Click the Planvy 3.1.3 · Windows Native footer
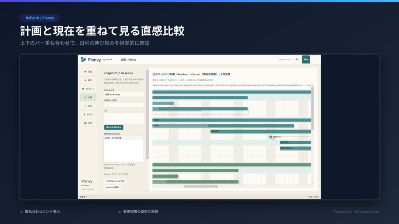This screenshot has width=399, height=224. 356,212
